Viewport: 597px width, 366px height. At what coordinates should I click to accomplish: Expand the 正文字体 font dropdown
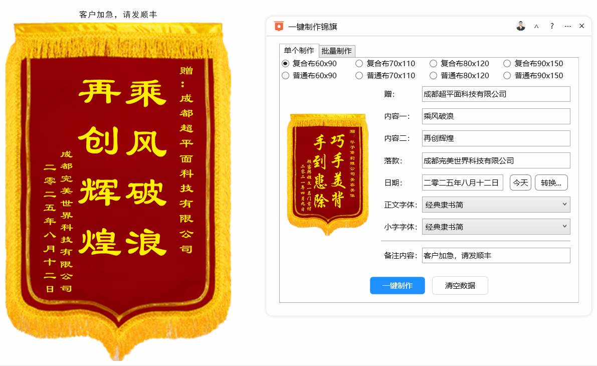click(496, 205)
